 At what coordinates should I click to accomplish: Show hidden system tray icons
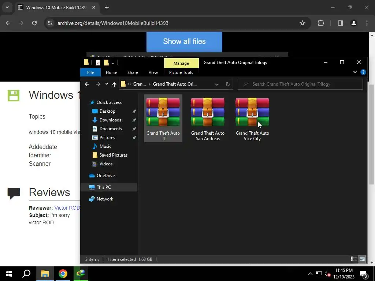click(310, 274)
